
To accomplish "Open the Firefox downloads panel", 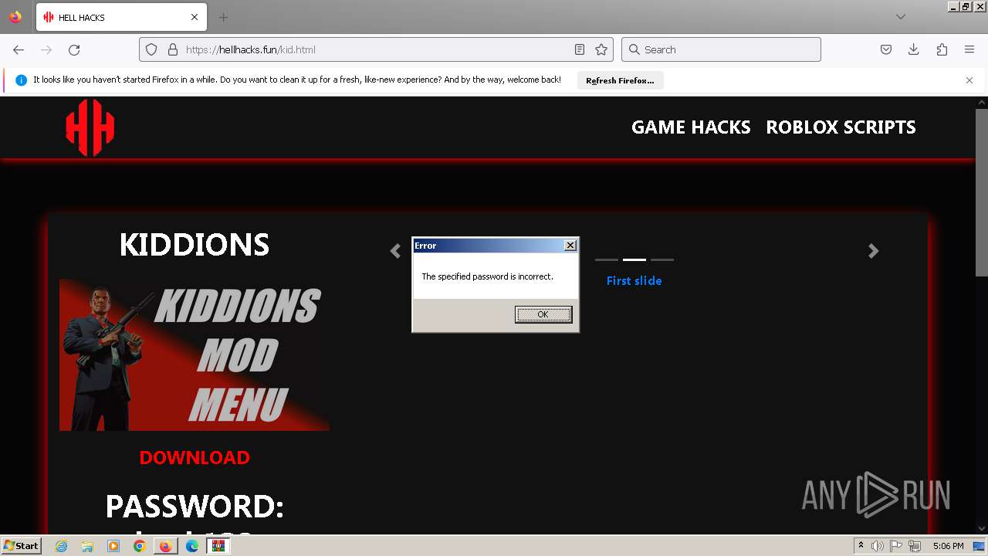I will pos(914,49).
